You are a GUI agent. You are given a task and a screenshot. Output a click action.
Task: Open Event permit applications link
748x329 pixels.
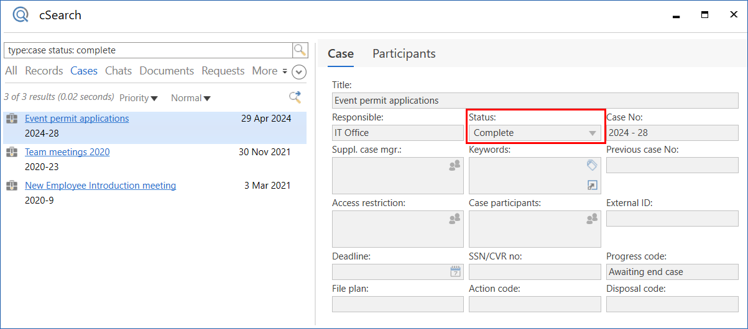(x=77, y=119)
